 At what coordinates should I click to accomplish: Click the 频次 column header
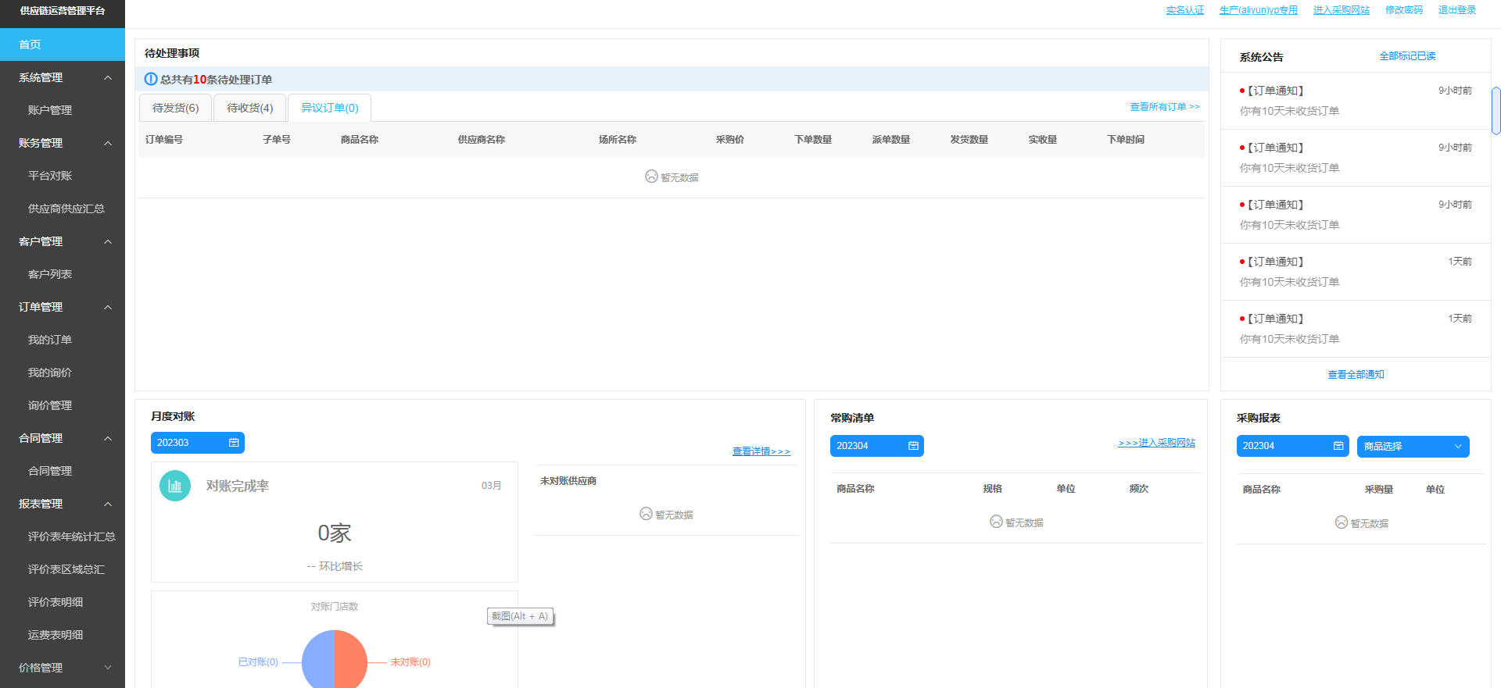pyautogui.click(x=1139, y=489)
